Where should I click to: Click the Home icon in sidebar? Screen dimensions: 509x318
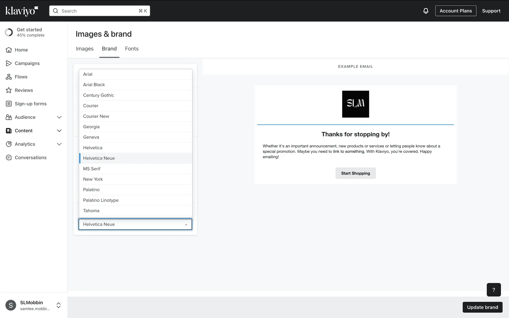9,50
